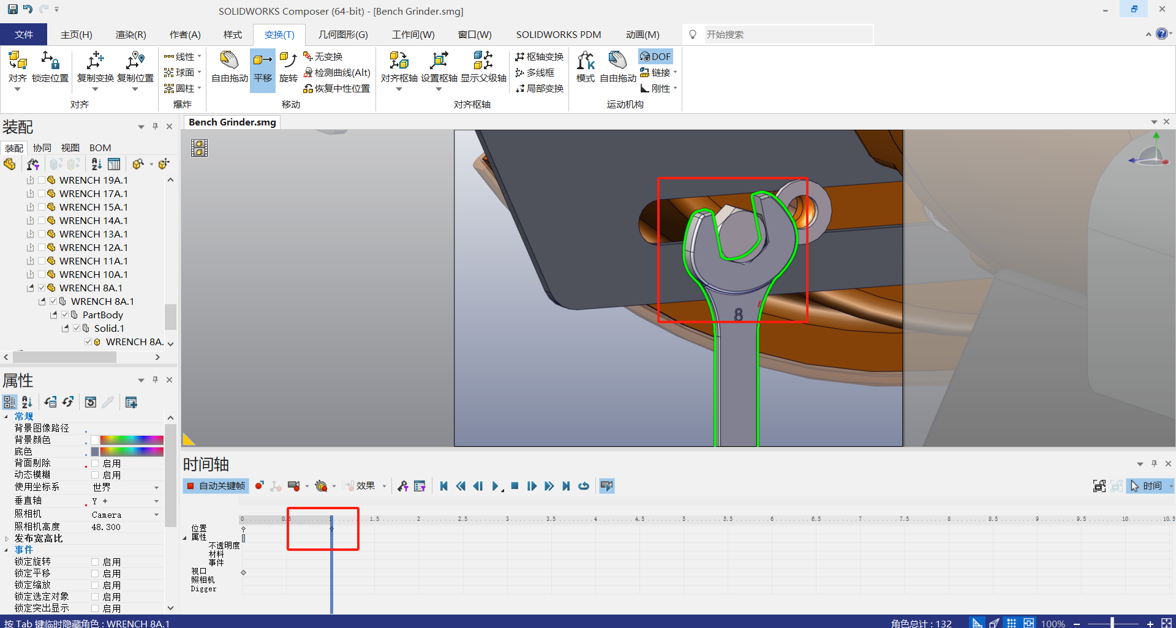The width and height of the screenshot is (1176, 628).
Task: Expand the WRENCH 19A.1 tree node
Action: point(30,180)
